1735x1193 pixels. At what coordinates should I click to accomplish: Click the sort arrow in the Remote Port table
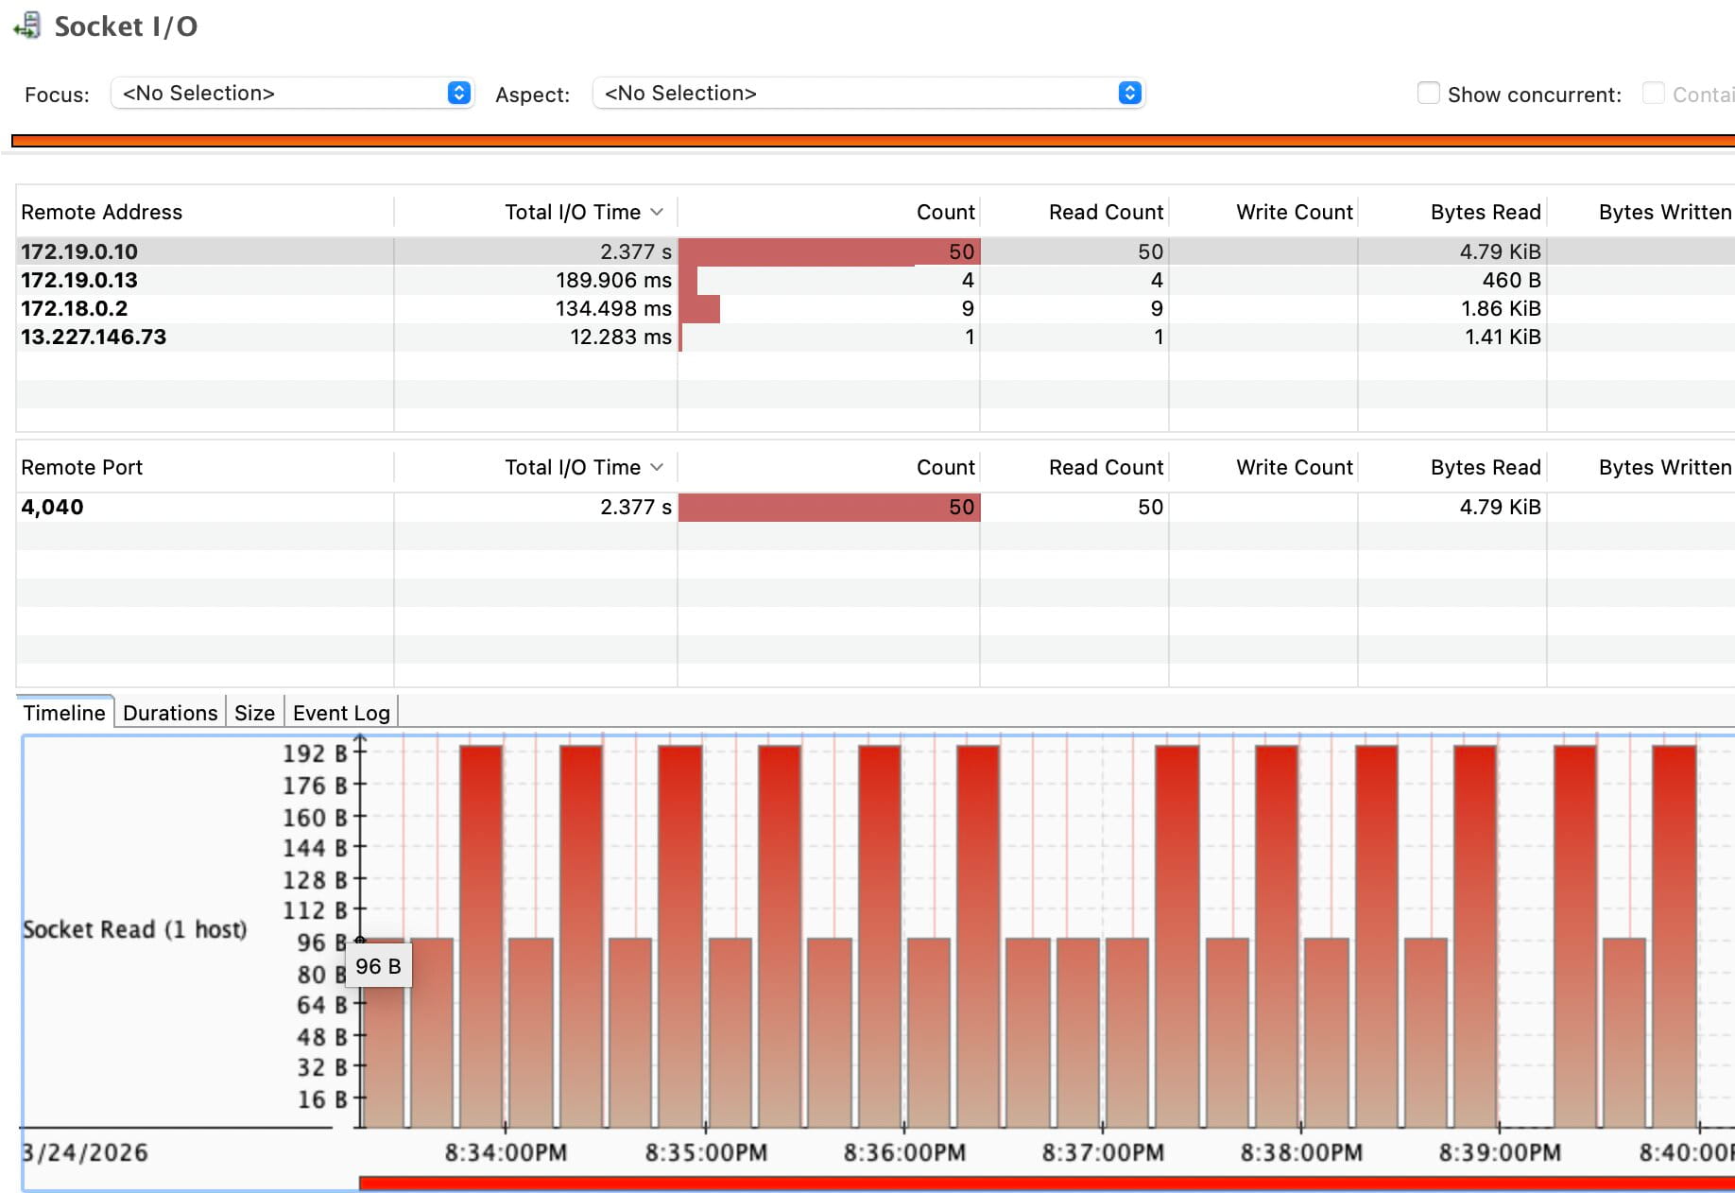tap(658, 466)
